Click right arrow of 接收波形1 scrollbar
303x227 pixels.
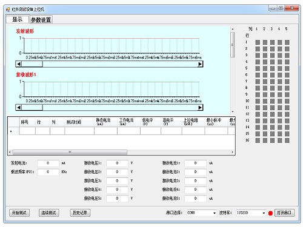pos(200,108)
